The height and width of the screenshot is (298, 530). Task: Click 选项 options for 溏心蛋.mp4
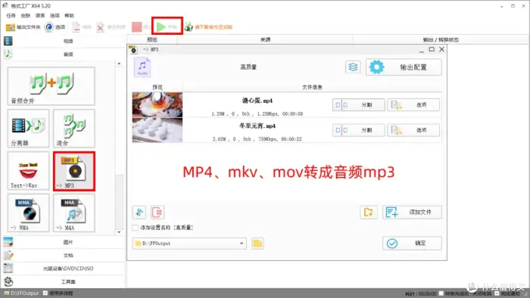(413, 105)
